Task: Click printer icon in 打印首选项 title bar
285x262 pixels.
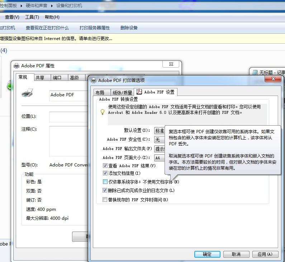Action: coord(94,81)
